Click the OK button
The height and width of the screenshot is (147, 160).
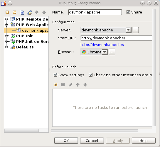click(x=66, y=141)
